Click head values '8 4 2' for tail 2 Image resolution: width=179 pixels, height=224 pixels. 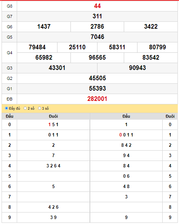(x=126, y=145)
